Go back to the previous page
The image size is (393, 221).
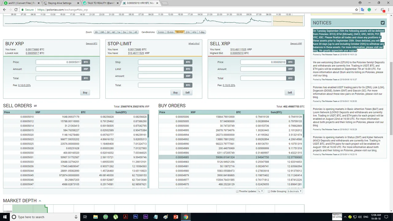pos(4,10)
